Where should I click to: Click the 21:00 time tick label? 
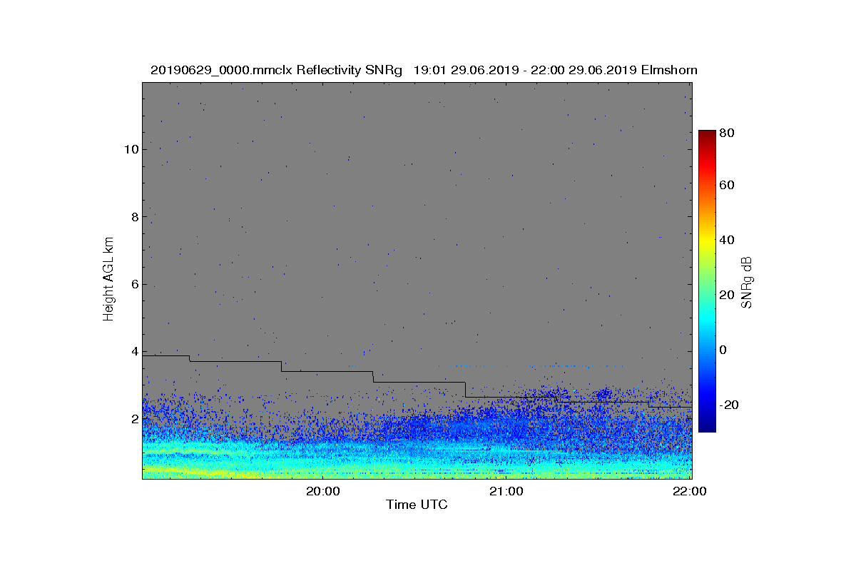click(x=507, y=491)
